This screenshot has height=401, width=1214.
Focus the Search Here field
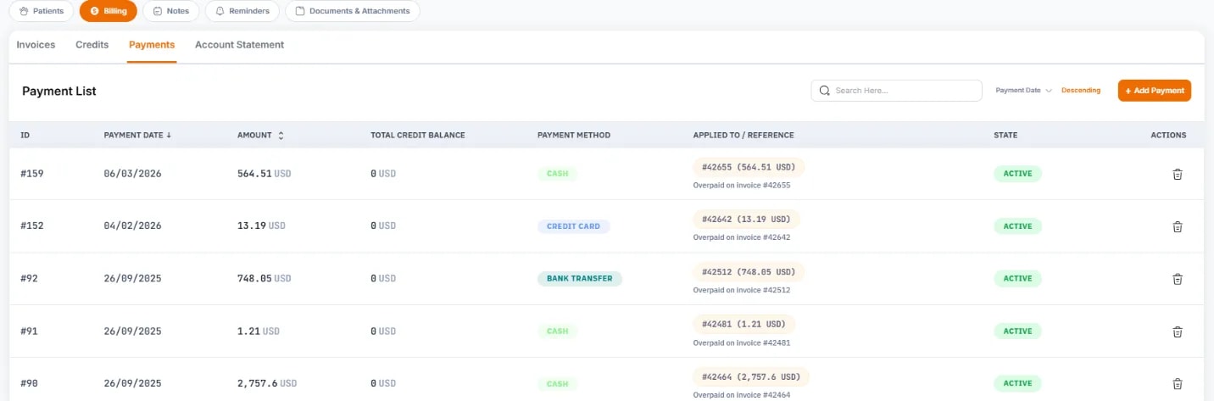(x=896, y=91)
